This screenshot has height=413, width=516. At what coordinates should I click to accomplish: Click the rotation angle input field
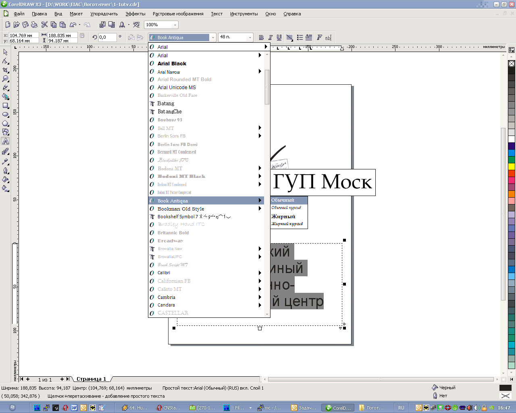coord(107,37)
